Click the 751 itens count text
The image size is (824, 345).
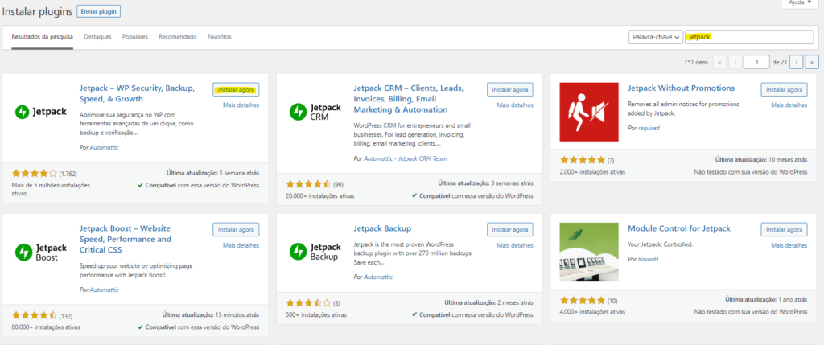[696, 62]
